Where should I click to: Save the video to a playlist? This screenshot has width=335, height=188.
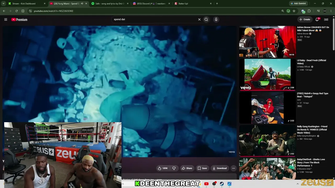click(x=202, y=168)
